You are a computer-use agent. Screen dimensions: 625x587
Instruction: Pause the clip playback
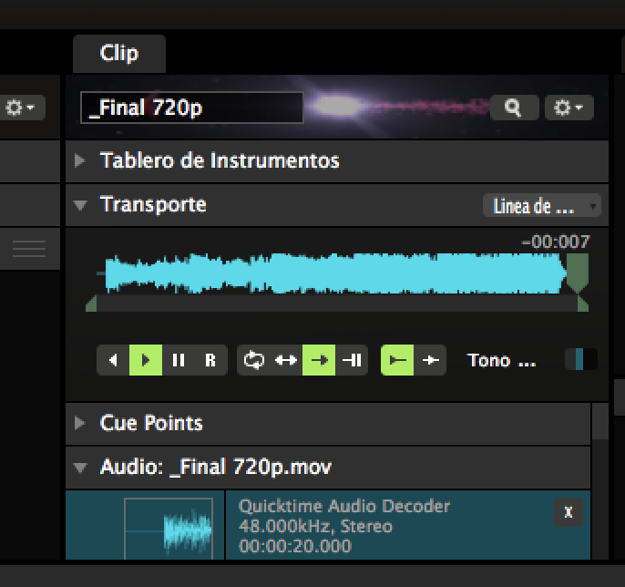point(179,360)
